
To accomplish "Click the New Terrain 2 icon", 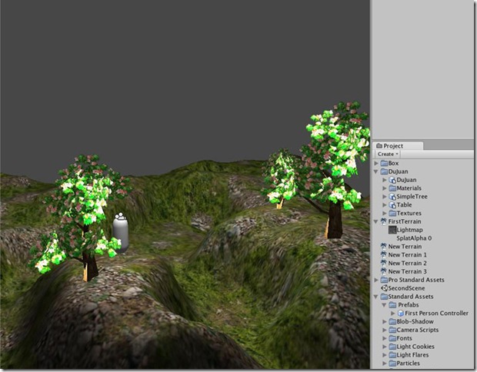I will point(384,263).
